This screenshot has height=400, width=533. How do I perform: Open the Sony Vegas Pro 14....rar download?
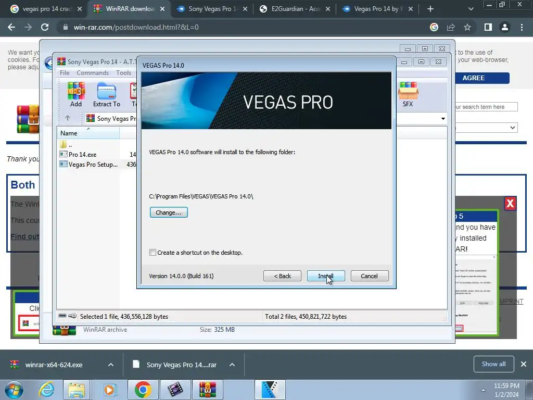coord(181,365)
